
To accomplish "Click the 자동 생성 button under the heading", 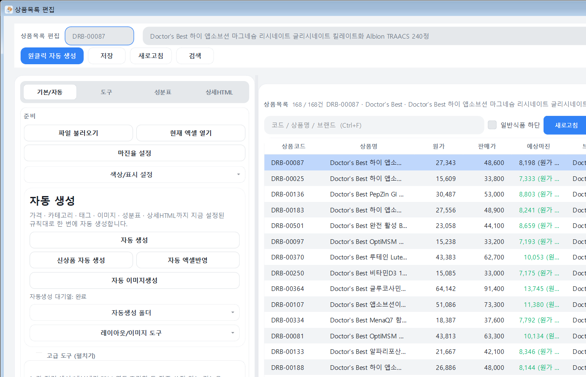I will (135, 240).
